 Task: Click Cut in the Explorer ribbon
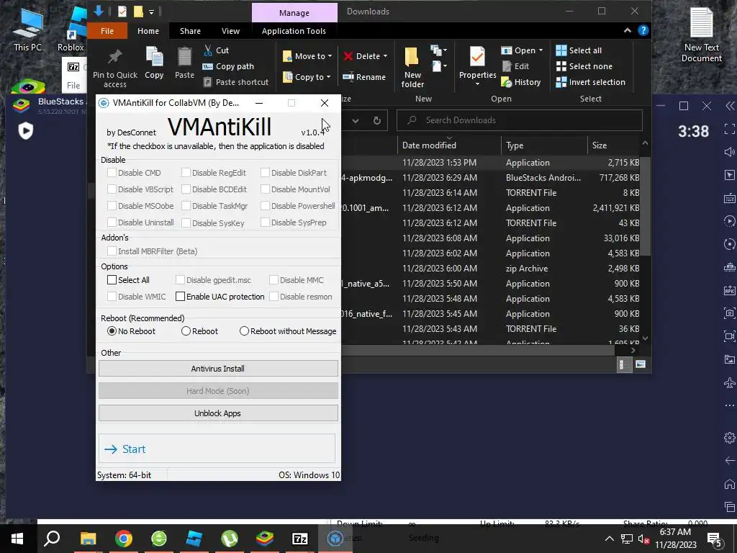tap(216, 50)
